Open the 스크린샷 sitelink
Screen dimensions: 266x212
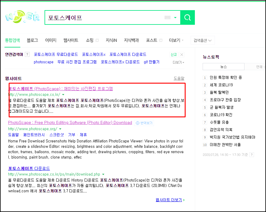pos(57,135)
